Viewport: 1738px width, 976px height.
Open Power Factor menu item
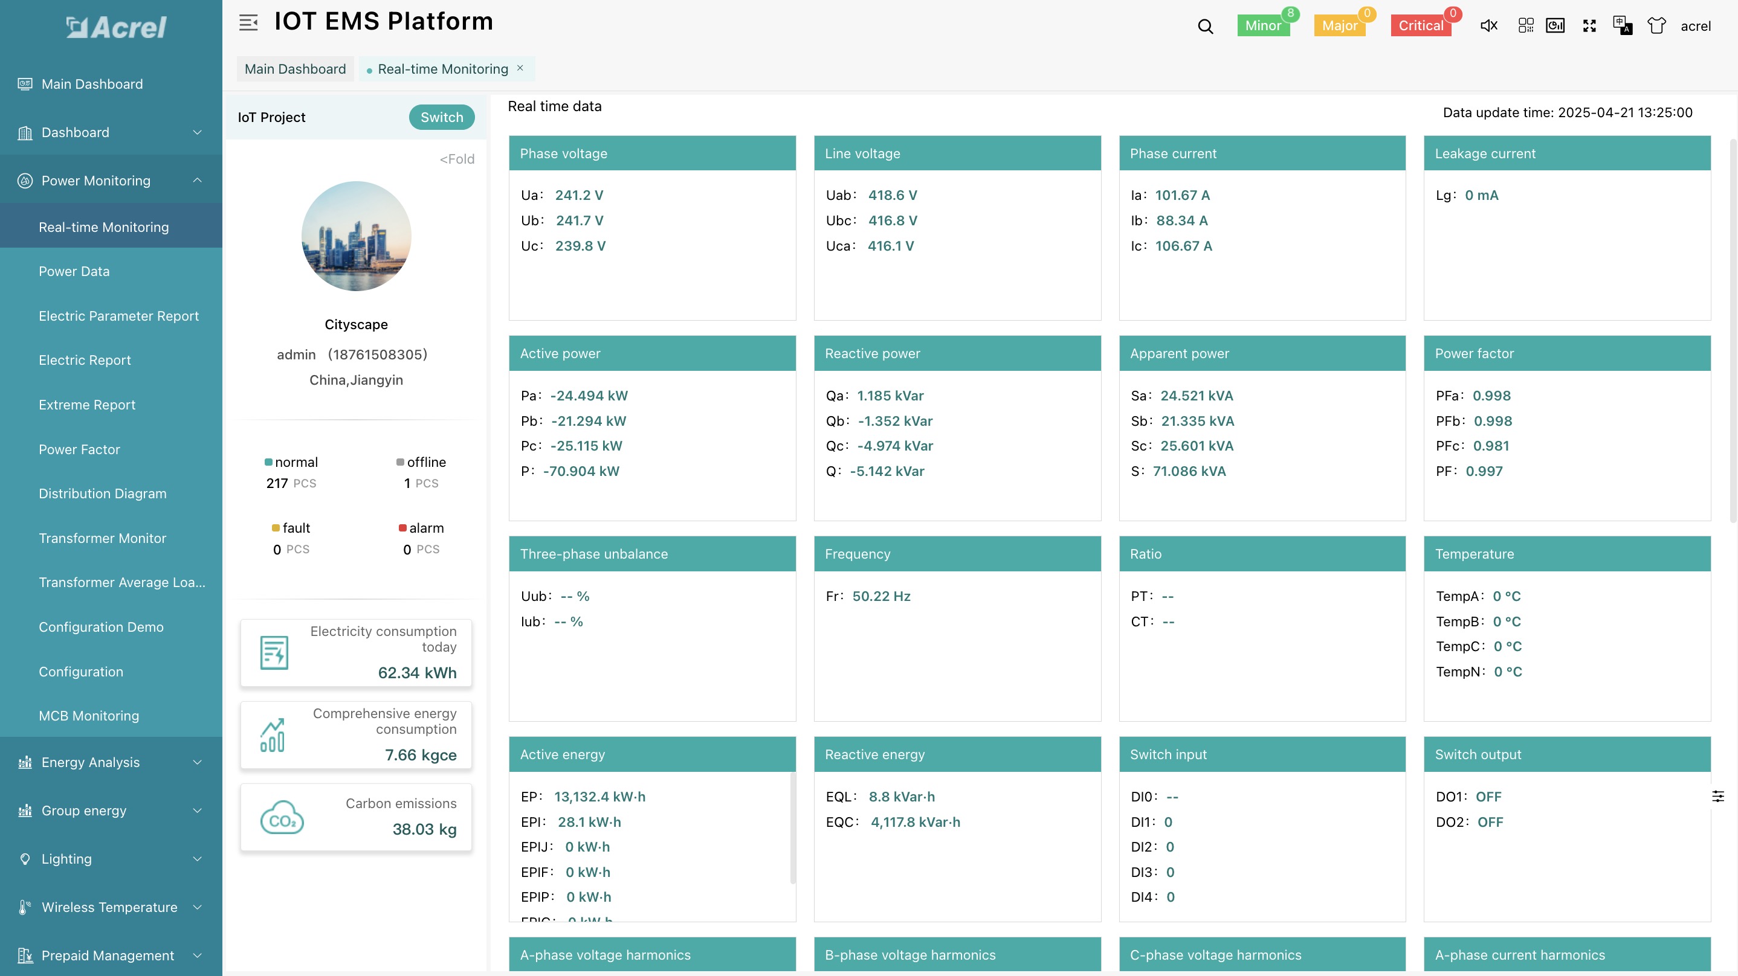111,449
